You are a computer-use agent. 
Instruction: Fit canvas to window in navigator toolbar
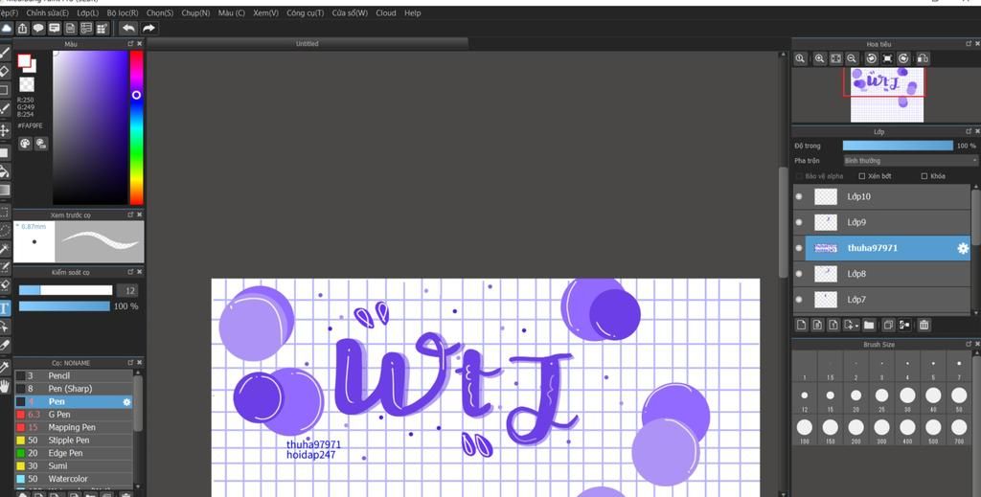tap(835, 58)
